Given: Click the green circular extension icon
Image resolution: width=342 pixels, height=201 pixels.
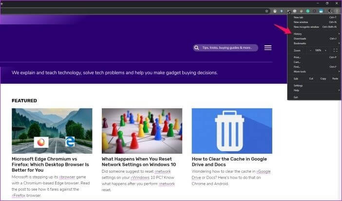Looking at the screenshot, I should (x=308, y=11).
